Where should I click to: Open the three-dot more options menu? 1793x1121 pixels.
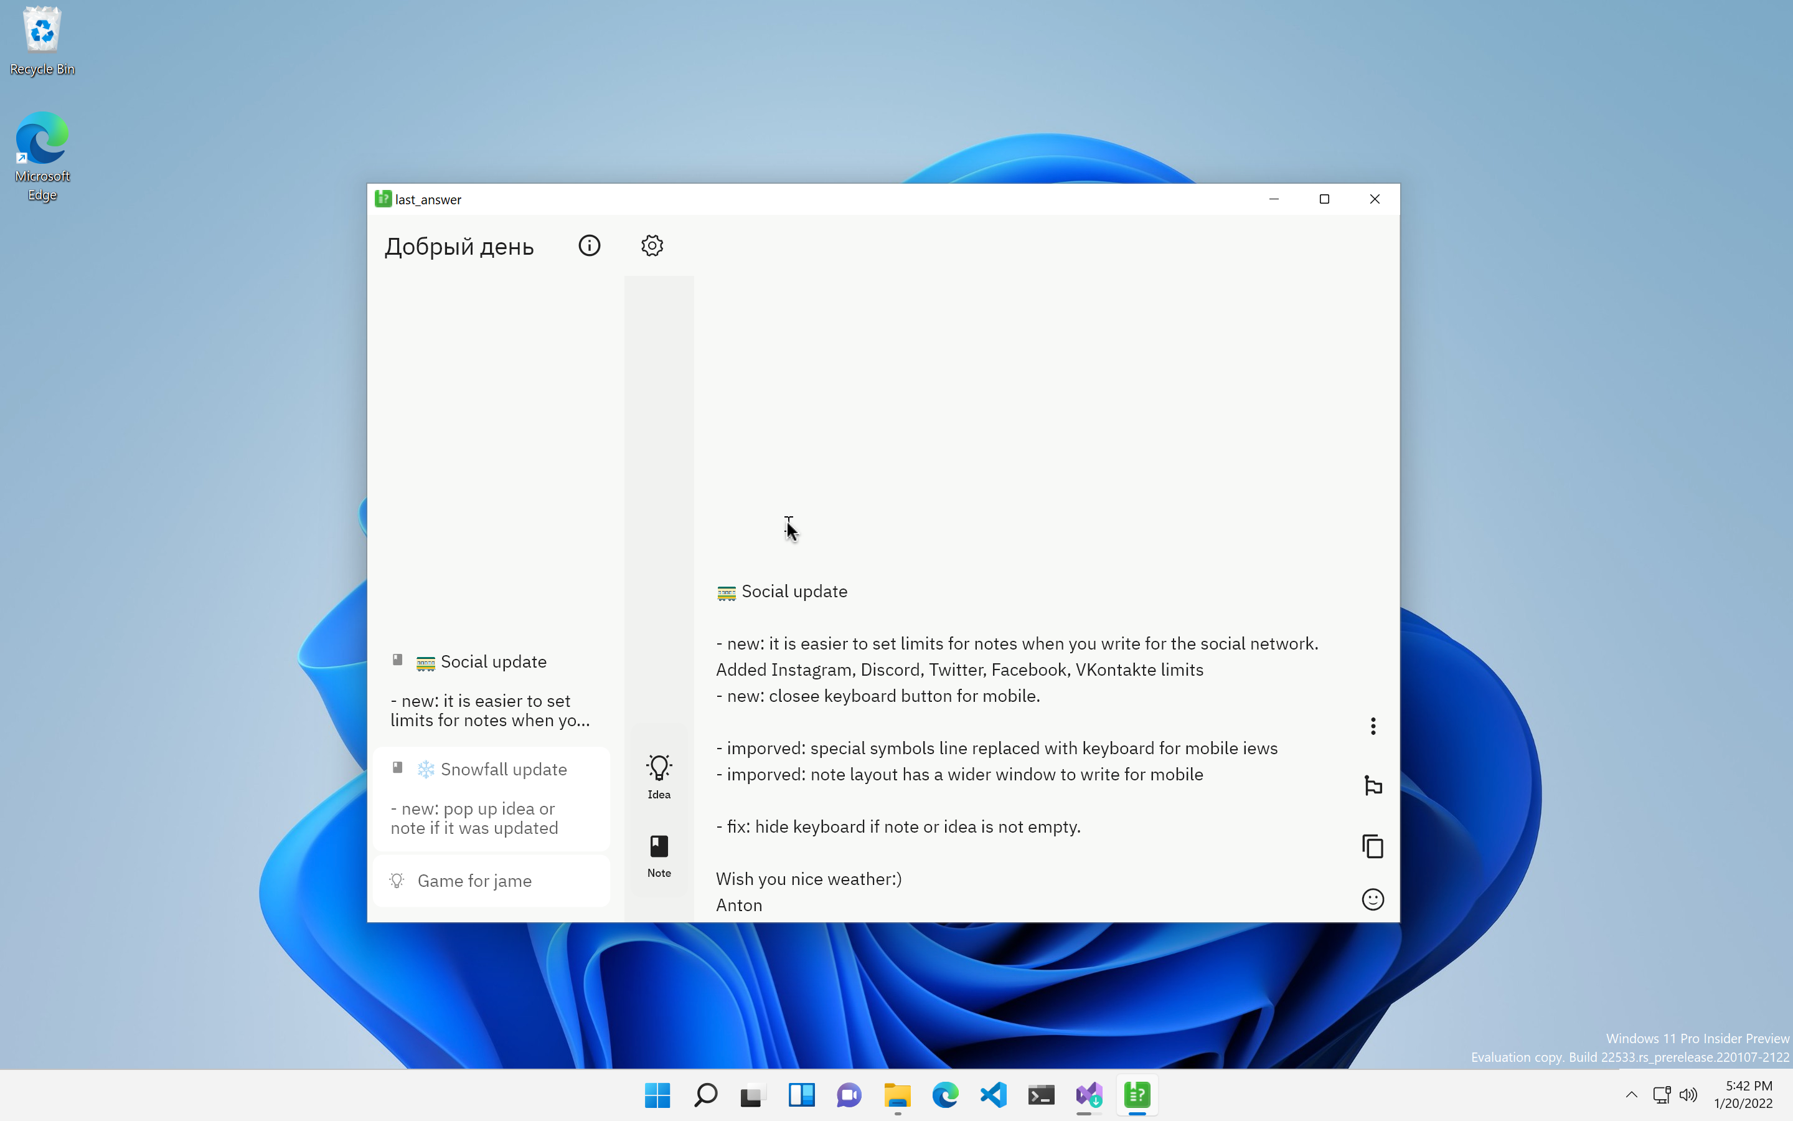point(1373,726)
